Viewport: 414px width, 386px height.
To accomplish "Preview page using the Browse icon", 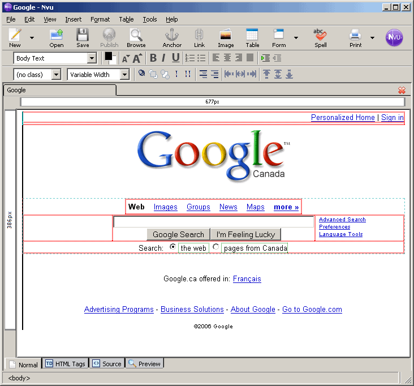I will pyautogui.click(x=136, y=38).
